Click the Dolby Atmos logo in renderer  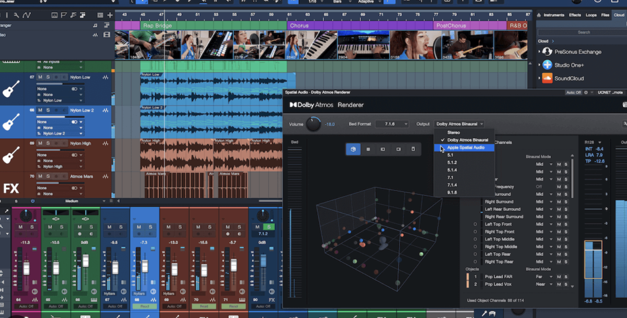(311, 105)
